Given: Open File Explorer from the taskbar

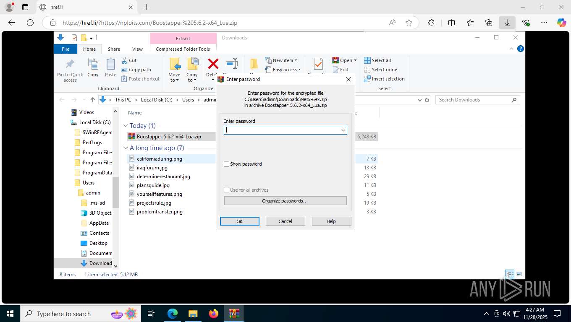Looking at the screenshot, I should pyautogui.click(x=193, y=314).
